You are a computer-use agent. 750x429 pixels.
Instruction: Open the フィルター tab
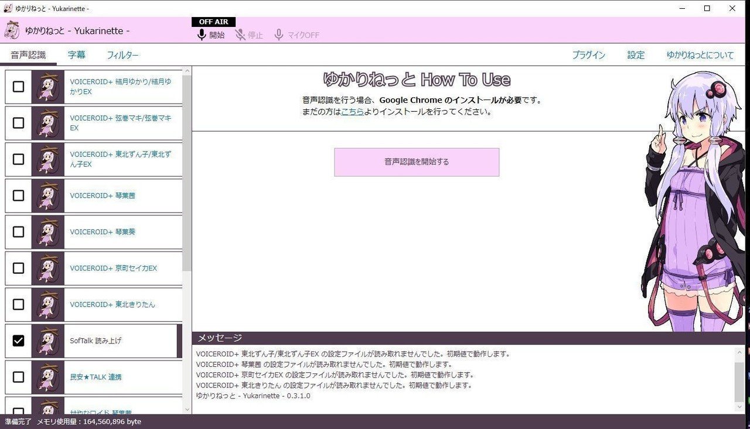click(x=124, y=54)
